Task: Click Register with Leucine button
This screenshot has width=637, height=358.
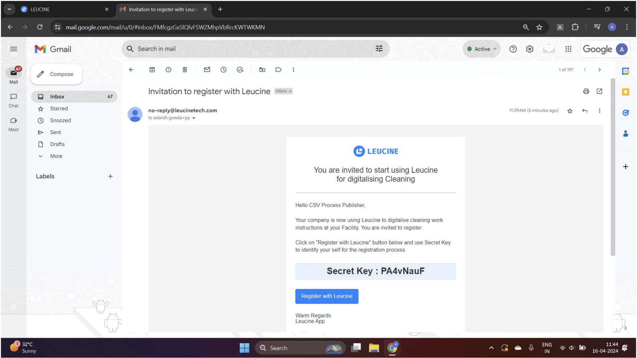Action: [x=326, y=296]
